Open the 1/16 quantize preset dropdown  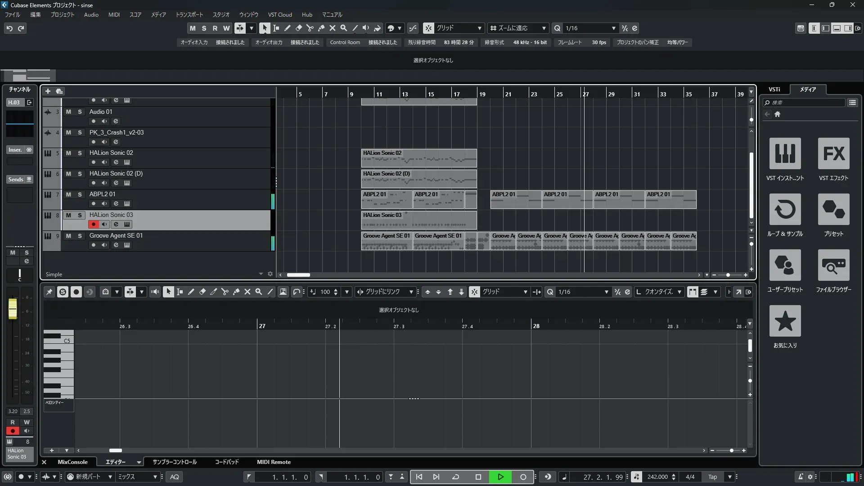click(613, 28)
